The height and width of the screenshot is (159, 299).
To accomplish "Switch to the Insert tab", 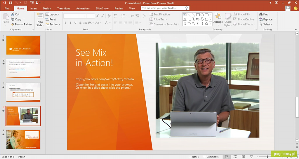I will click(x=34, y=8).
